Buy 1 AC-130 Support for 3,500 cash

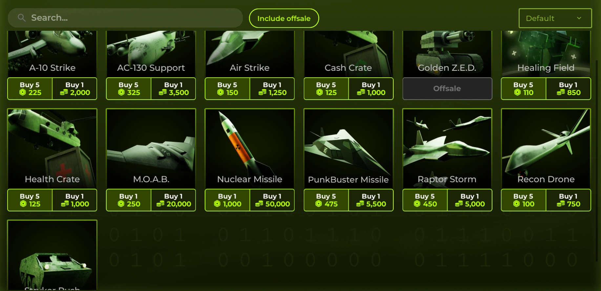tap(173, 88)
